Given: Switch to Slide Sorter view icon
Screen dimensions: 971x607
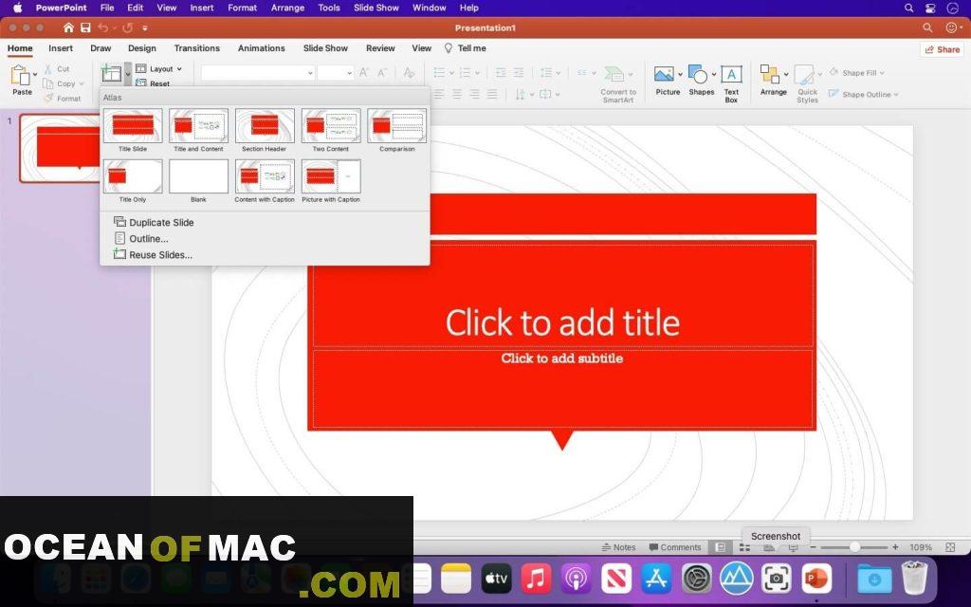Looking at the screenshot, I should pyautogui.click(x=744, y=547).
